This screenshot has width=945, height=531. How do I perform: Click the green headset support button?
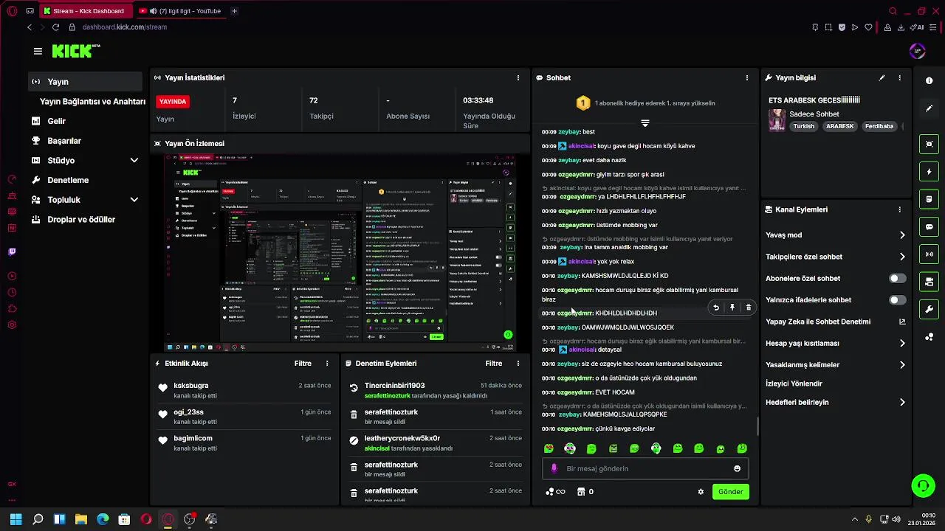click(x=923, y=485)
